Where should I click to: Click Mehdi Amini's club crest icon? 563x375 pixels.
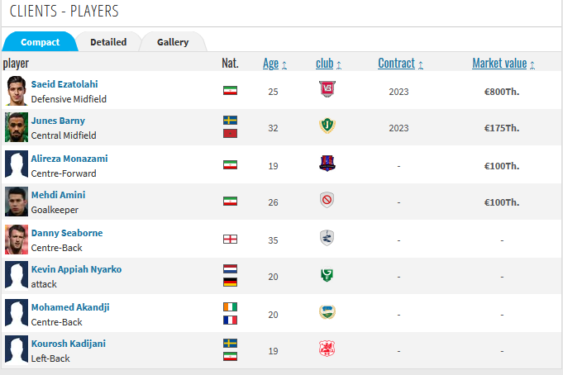point(327,201)
